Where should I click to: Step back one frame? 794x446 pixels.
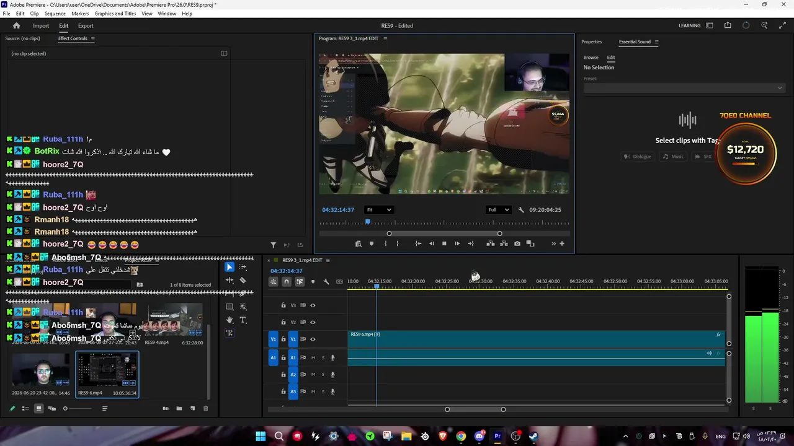pyautogui.click(x=432, y=243)
